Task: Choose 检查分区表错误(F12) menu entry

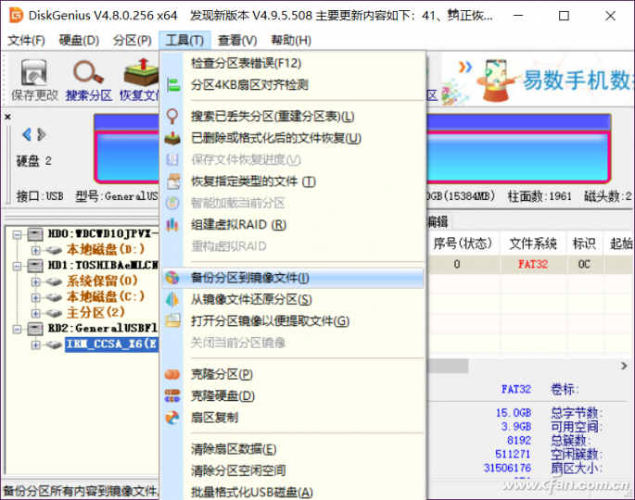Action: click(x=292, y=63)
